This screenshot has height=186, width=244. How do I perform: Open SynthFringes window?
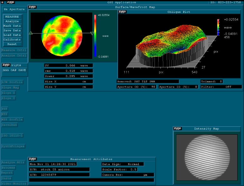pyautogui.click(x=13, y=146)
